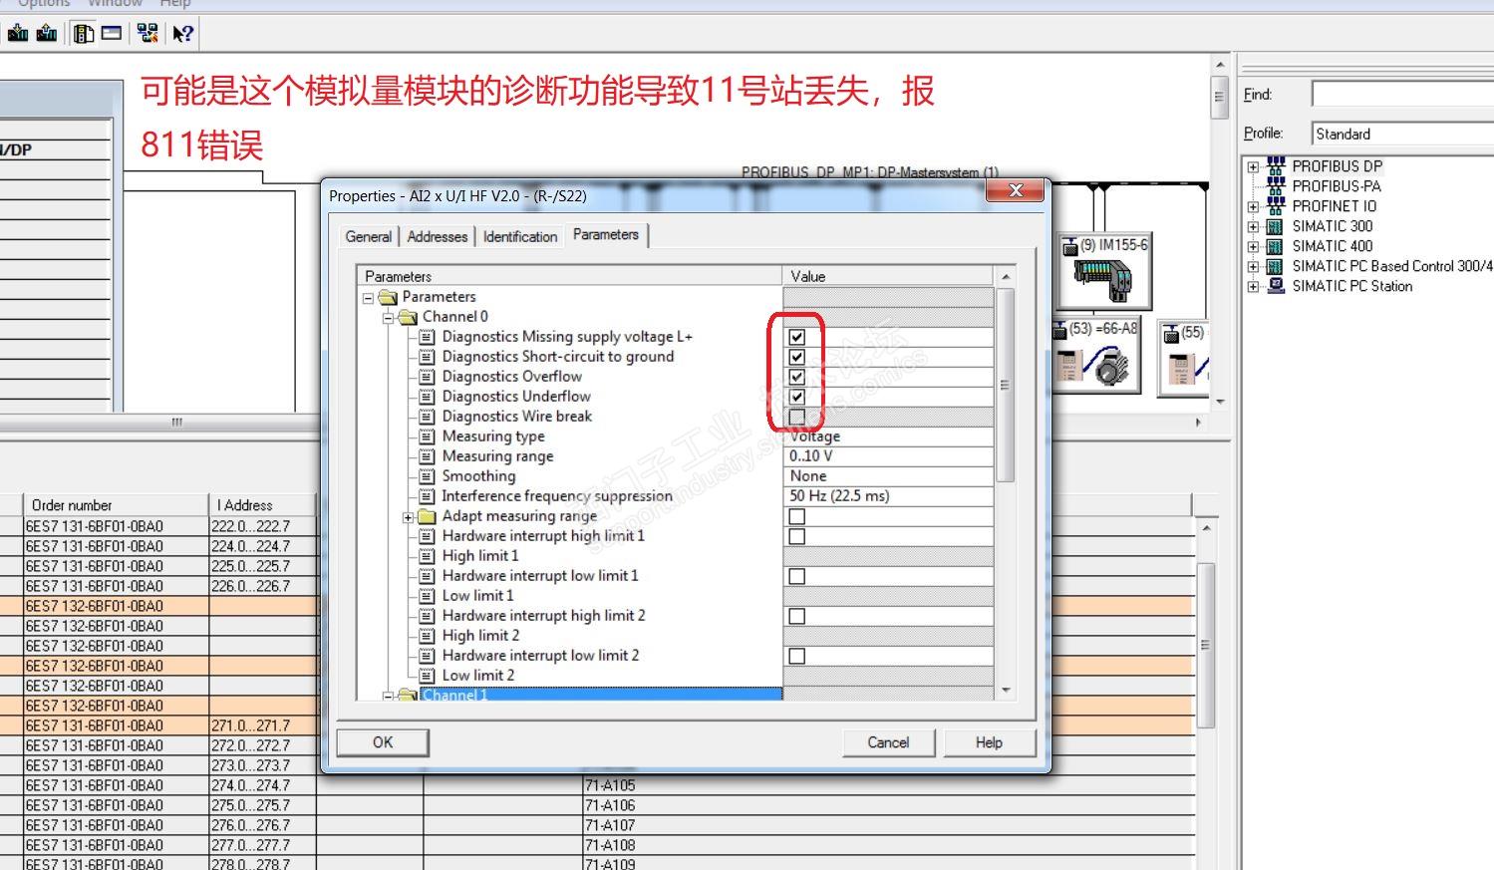Enable Hardware interrupt high limit 2
The width and height of the screenshot is (1494, 870).
coord(796,616)
